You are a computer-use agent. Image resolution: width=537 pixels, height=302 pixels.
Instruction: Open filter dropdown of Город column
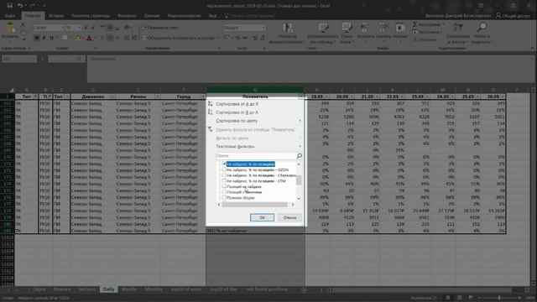pos(203,97)
